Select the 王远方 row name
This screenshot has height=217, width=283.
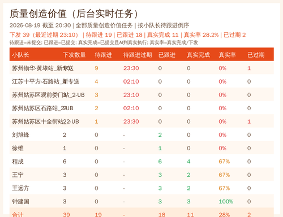20,188
